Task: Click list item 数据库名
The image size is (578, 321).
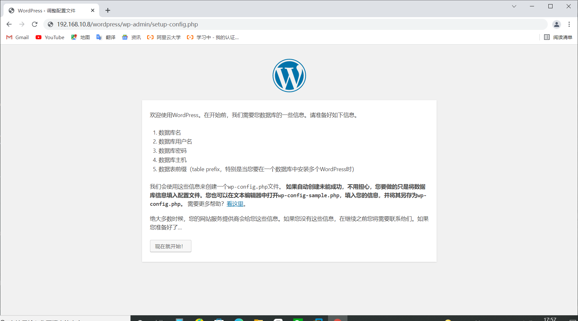Action: pos(170,133)
